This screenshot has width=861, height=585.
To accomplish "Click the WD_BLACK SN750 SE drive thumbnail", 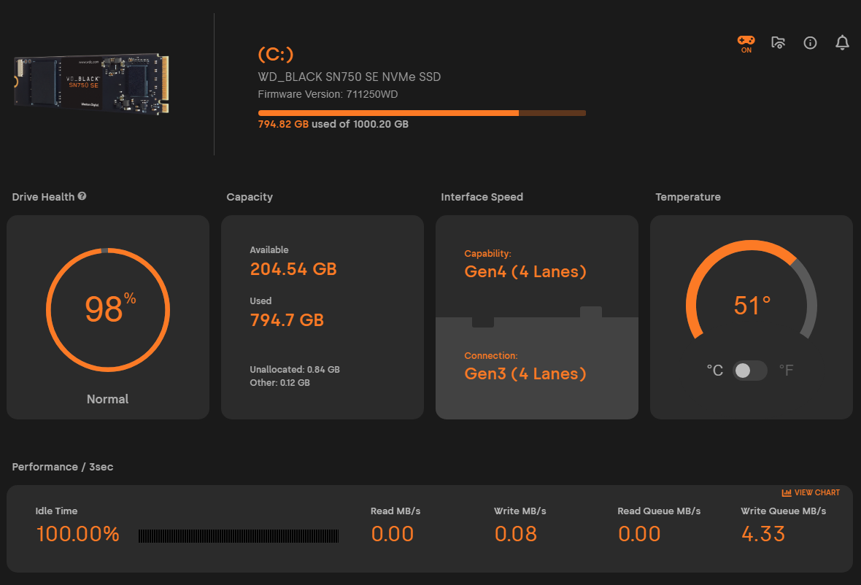I will [91, 83].
